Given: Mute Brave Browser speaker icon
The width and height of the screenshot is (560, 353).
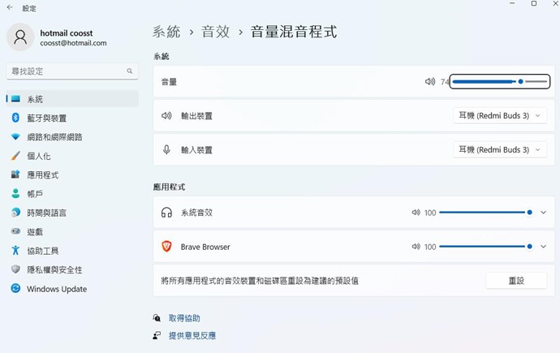Looking at the screenshot, I should click(x=416, y=247).
